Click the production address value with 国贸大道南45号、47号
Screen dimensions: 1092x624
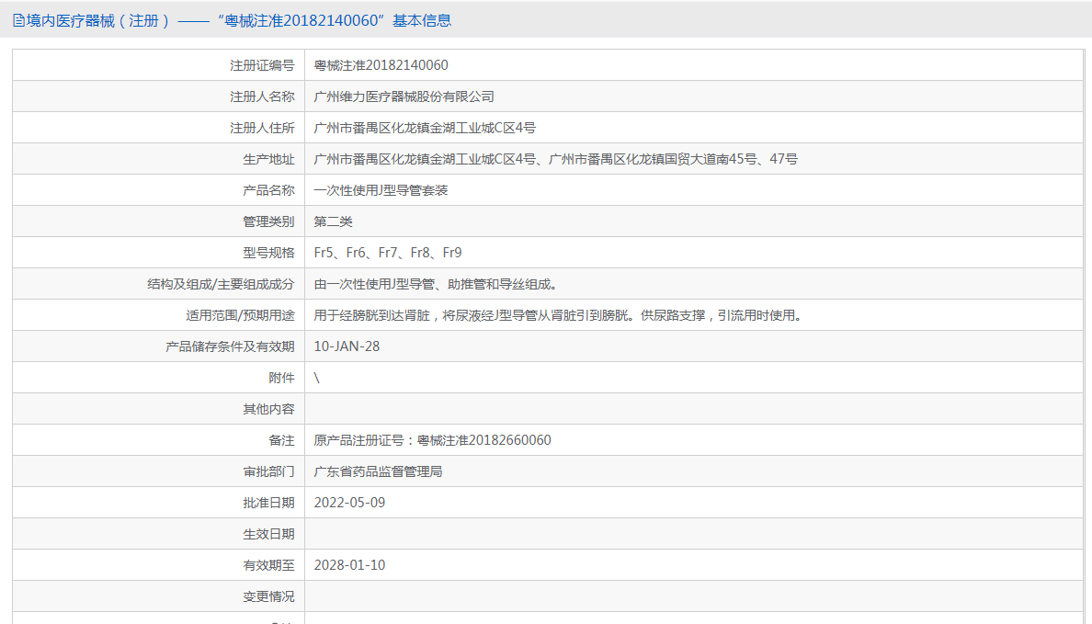[556, 160]
